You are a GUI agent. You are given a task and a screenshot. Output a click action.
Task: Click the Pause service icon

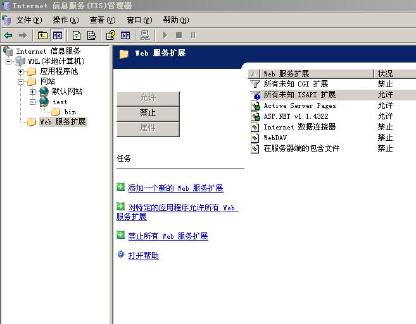(193, 35)
